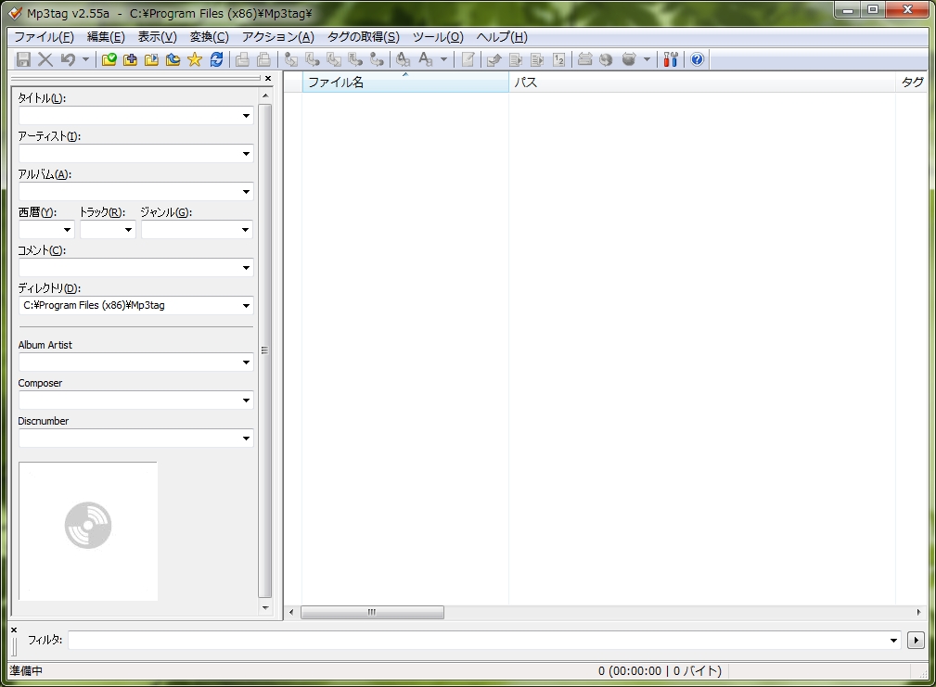
Task: Expand the ジャンル combo box
Action: click(245, 230)
